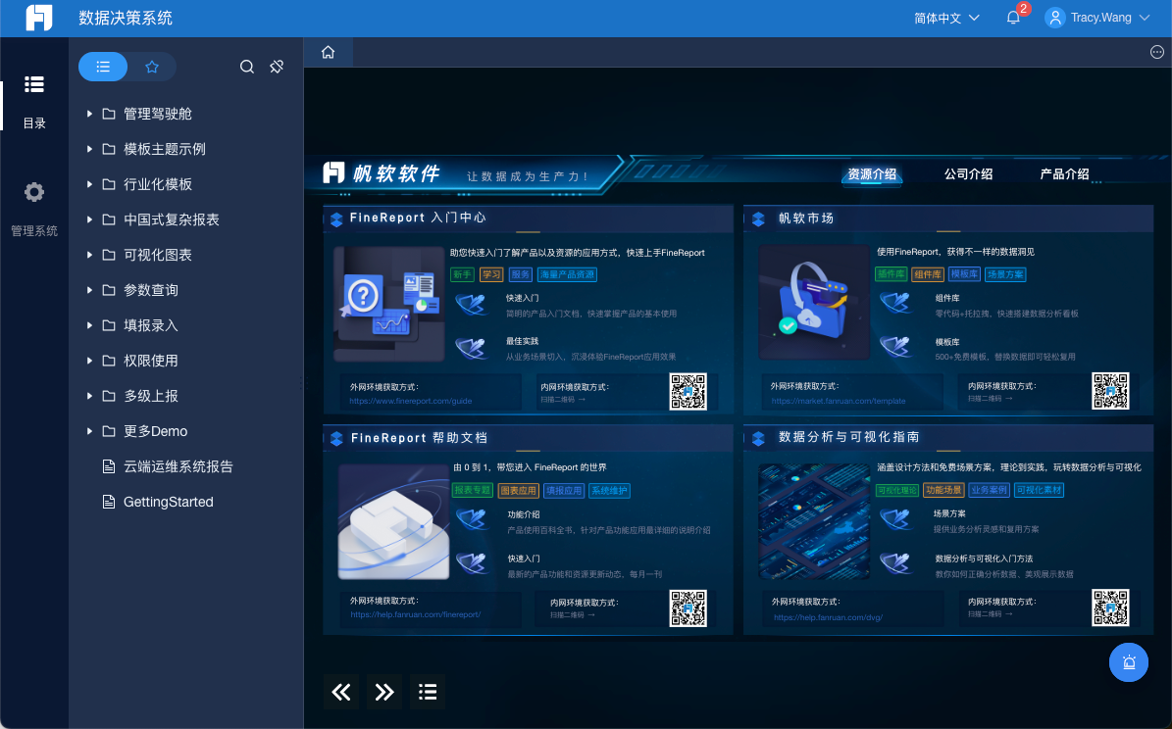Expand the 更多Demo folder
Image resolution: width=1172 pixels, height=729 pixels.
[x=89, y=431]
